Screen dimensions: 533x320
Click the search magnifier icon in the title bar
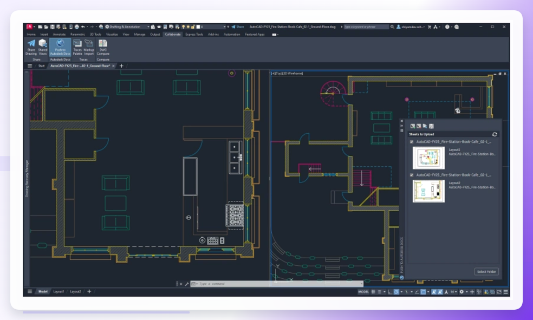coord(392,27)
